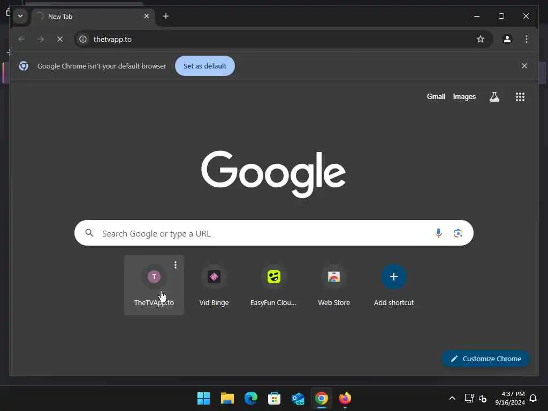Open the Web Store shortcut

[334, 285]
